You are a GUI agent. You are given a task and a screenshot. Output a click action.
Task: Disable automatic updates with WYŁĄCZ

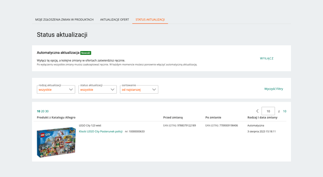[x=266, y=58]
